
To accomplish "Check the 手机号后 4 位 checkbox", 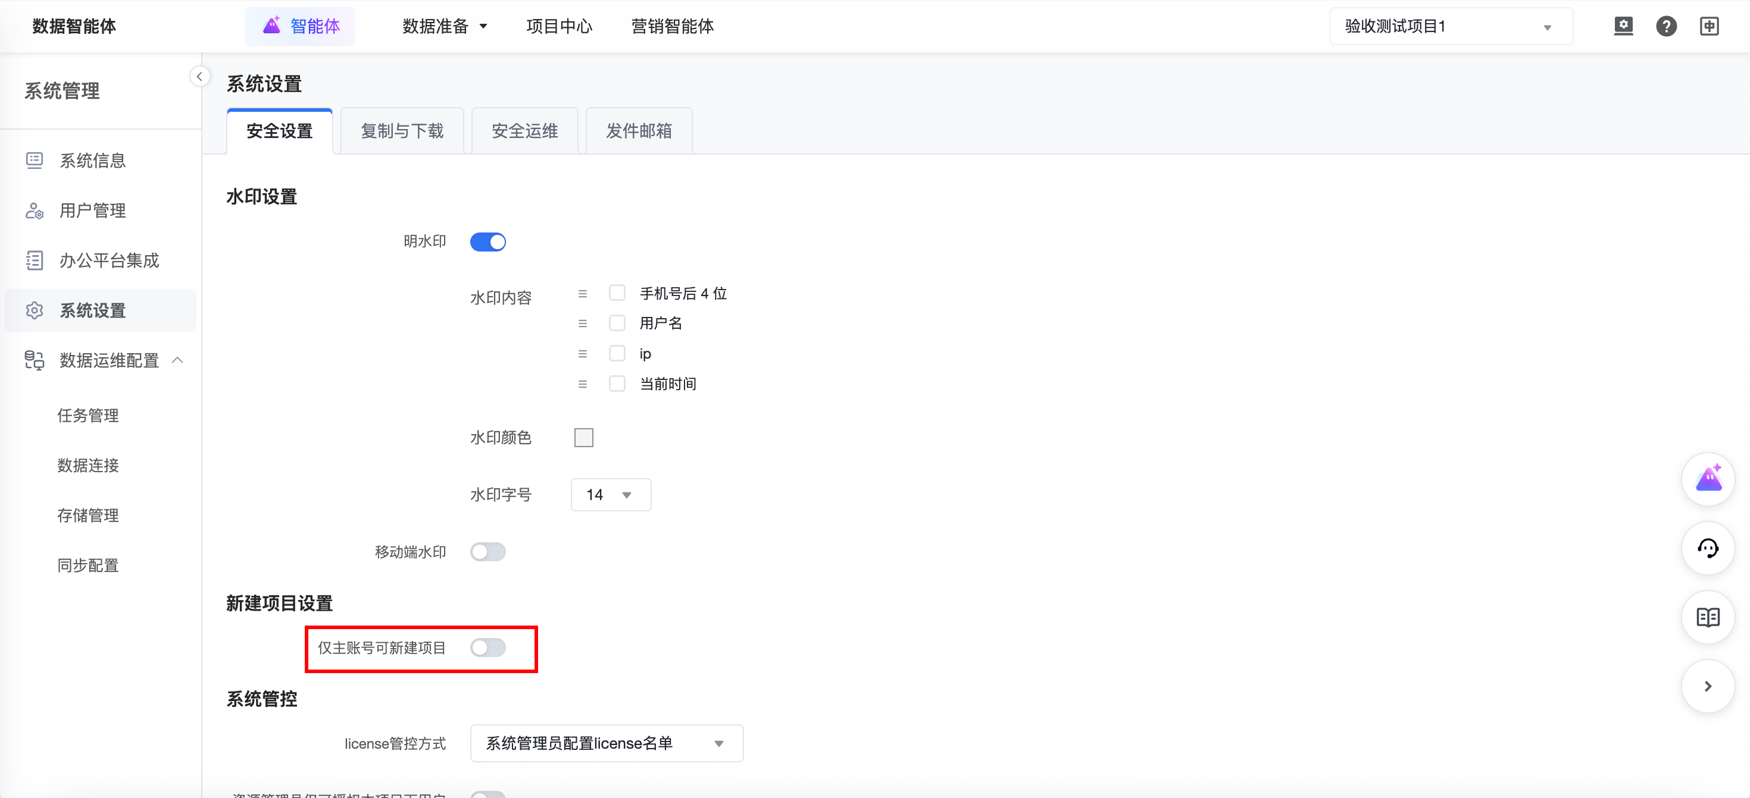I will pos(617,293).
